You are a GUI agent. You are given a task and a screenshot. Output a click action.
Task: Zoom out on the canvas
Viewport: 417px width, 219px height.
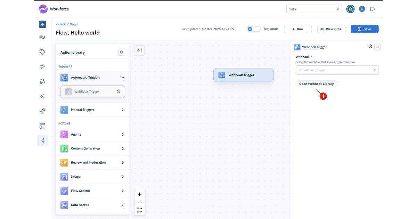(x=140, y=202)
